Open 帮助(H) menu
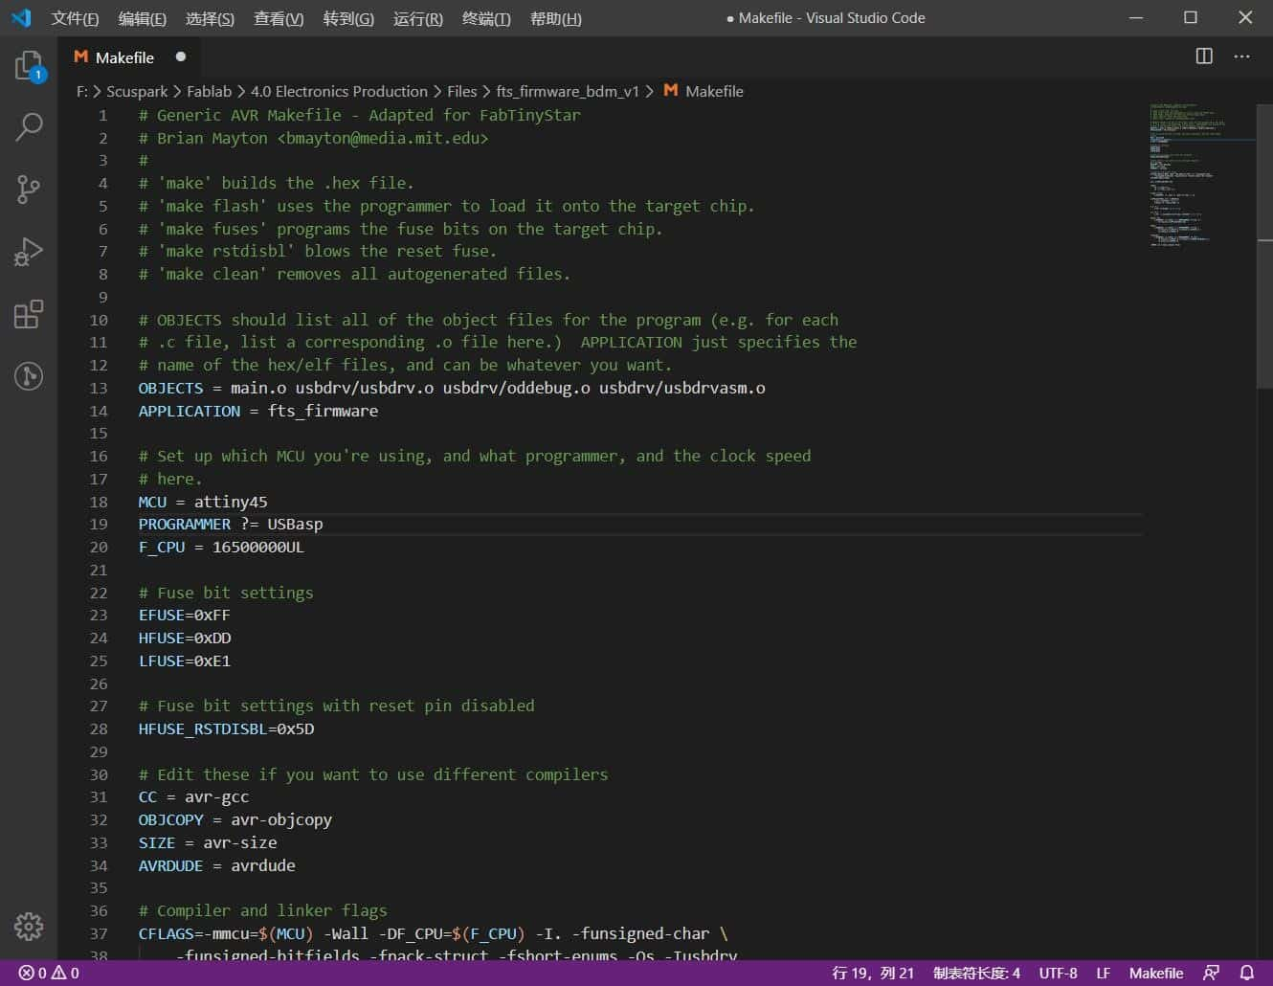 coord(555,18)
